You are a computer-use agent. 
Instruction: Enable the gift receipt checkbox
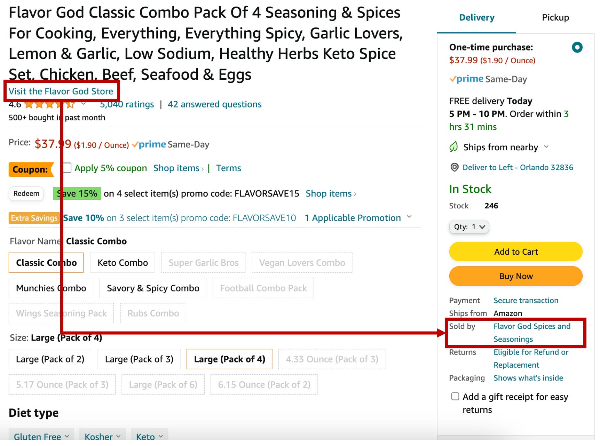(455, 397)
